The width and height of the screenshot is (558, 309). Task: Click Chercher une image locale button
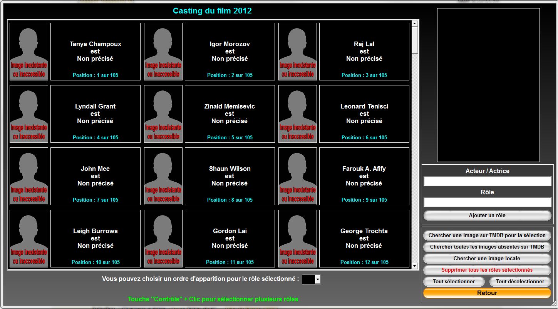point(487,259)
